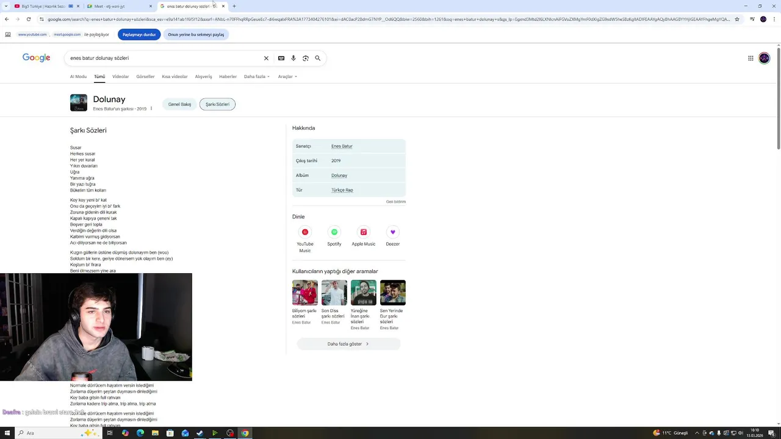Open the three-dot menu beside Dolunay subtitle
This screenshot has width=781, height=439.
151,109
